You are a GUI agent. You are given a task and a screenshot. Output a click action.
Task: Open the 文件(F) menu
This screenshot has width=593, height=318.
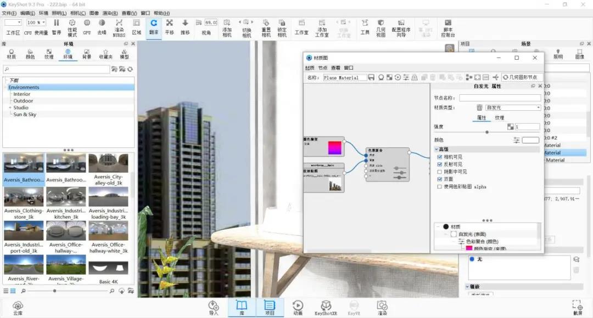(x=9, y=13)
